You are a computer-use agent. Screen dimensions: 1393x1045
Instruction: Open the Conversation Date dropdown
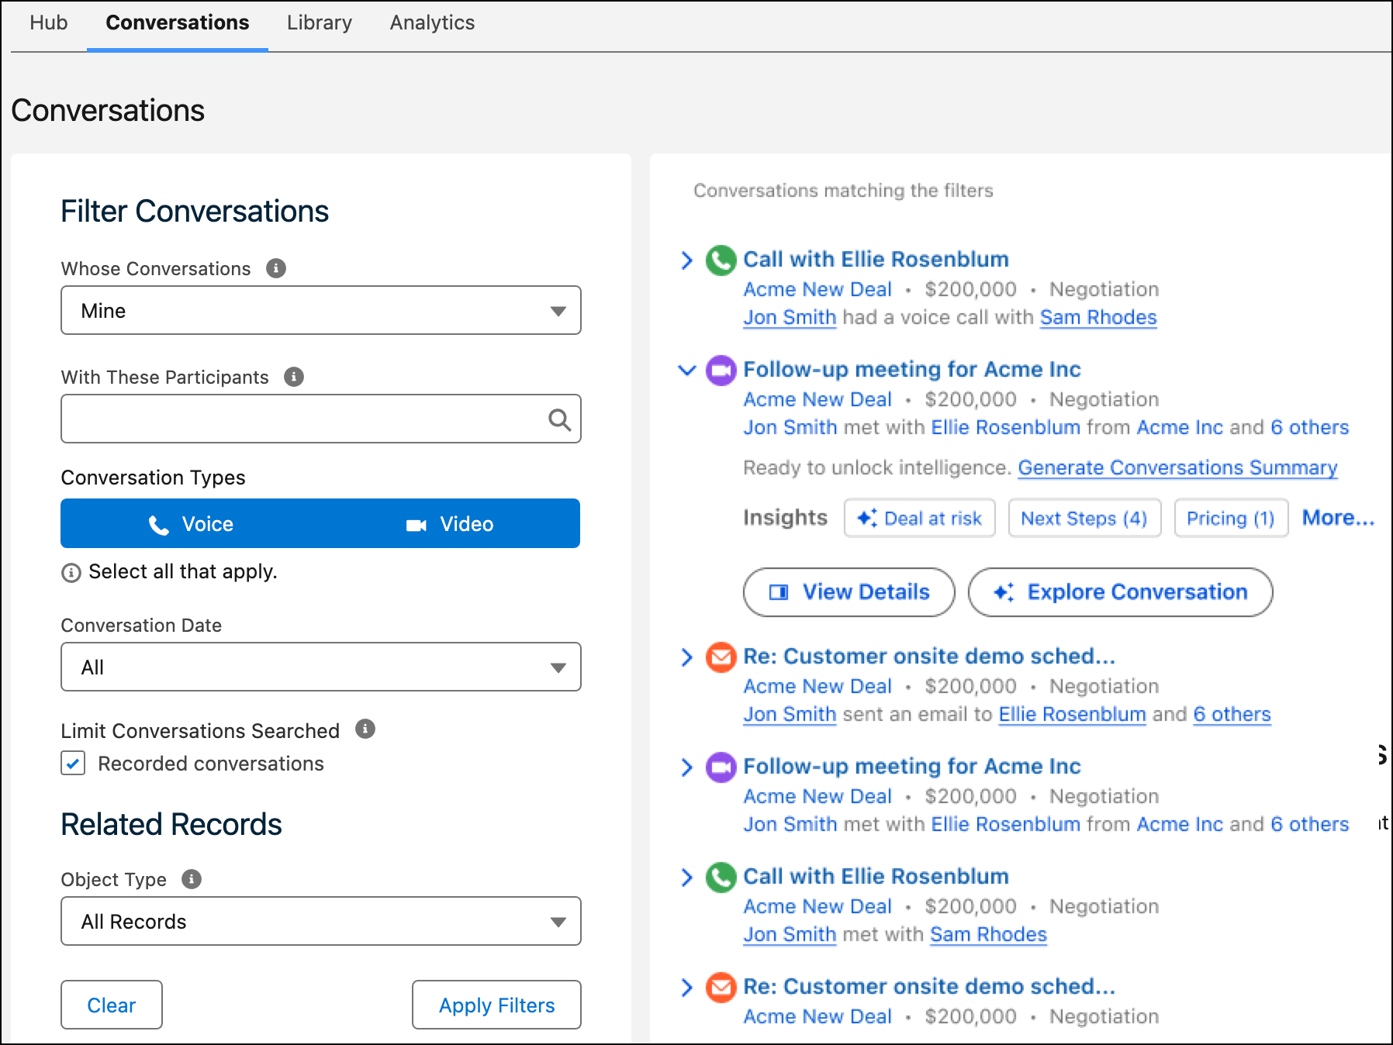coord(321,667)
